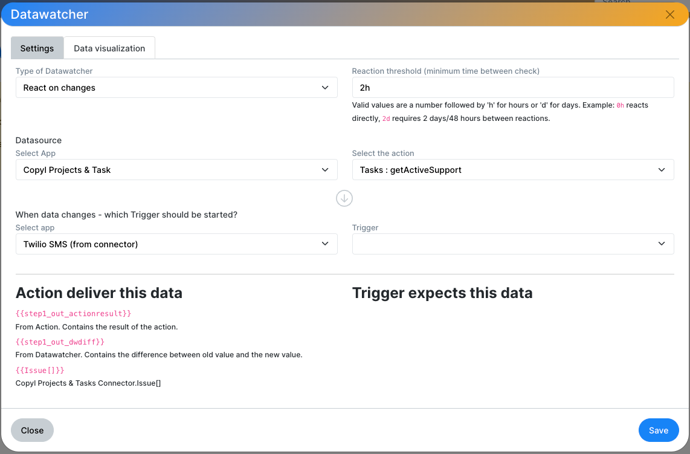Screen dimensions: 690x454
Task: Click the 'Type of Datawatcher' label
Action: click(54, 71)
